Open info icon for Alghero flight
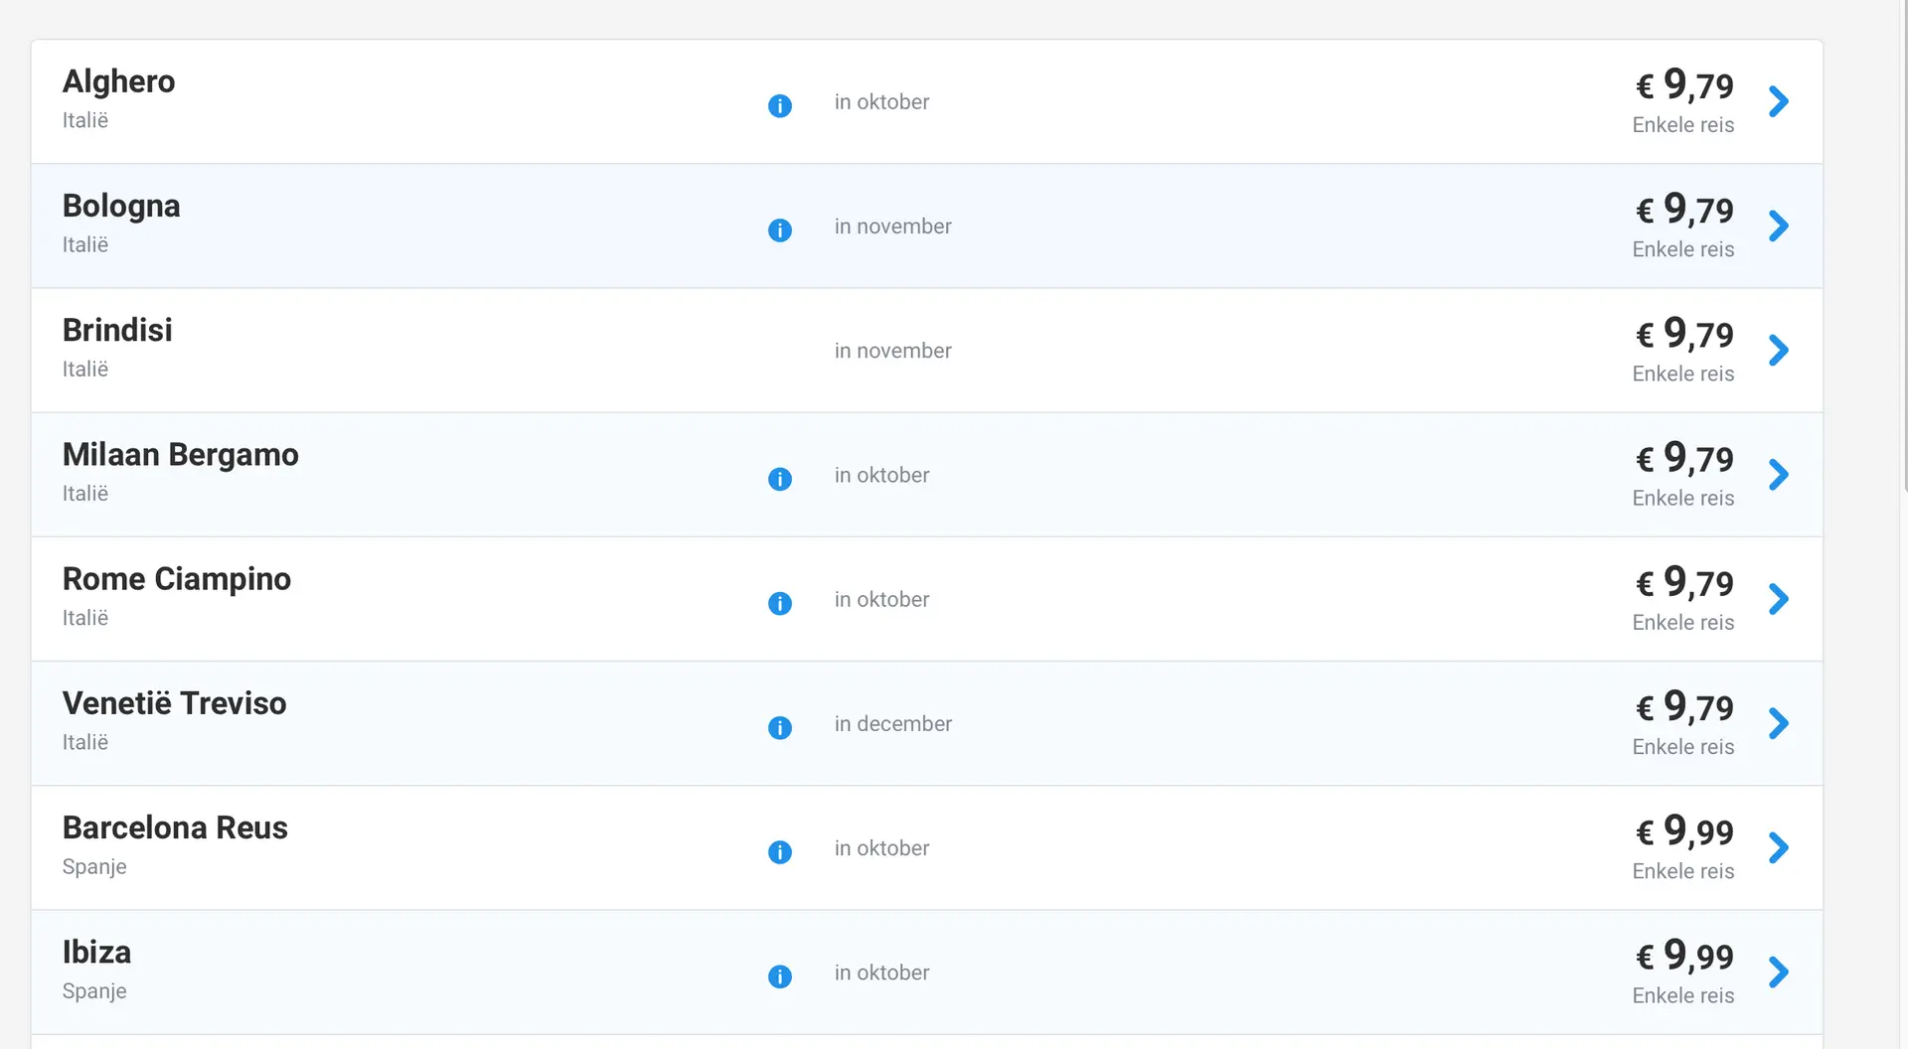This screenshot has height=1049, width=1908. coord(780,105)
